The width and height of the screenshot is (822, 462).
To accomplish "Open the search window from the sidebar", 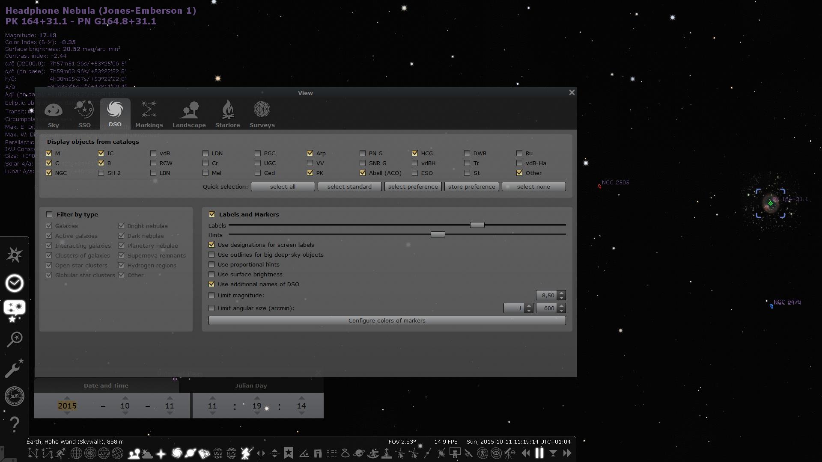I will [x=14, y=339].
